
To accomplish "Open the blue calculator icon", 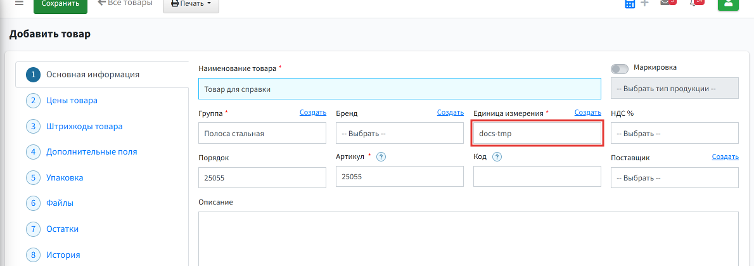I will pyautogui.click(x=629, y=3).
